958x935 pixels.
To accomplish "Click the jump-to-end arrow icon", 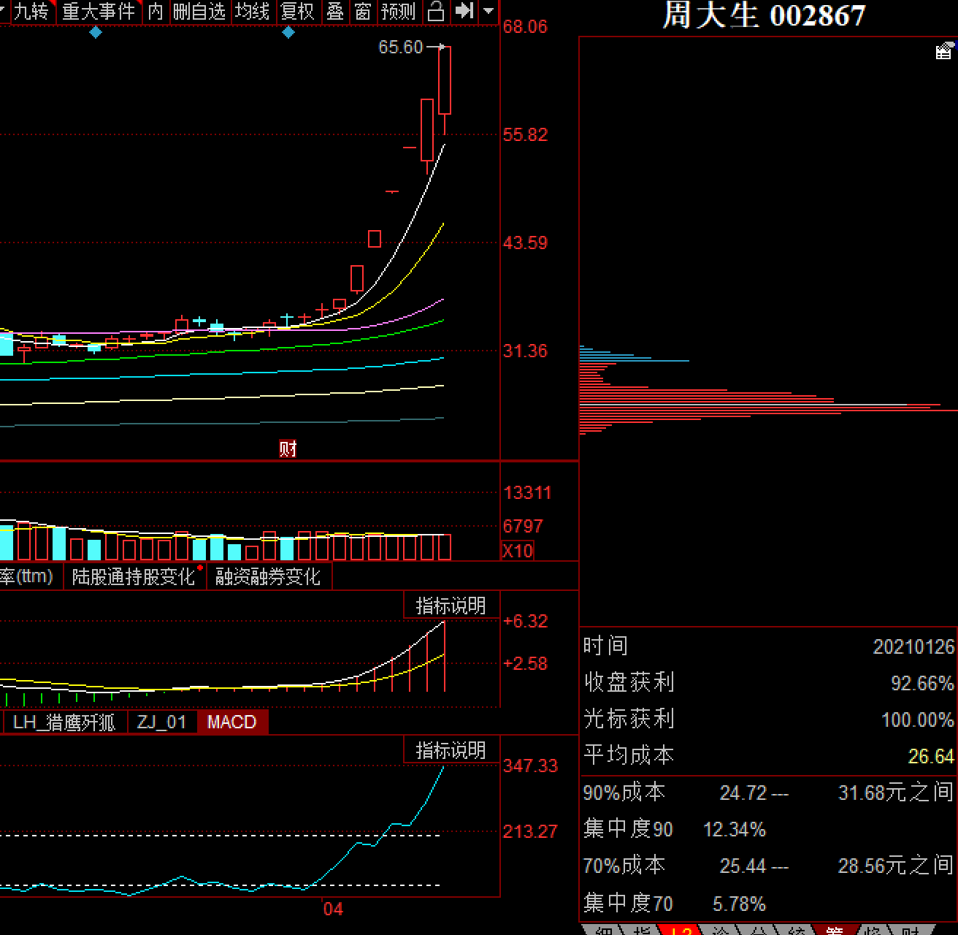I will 464,12.
